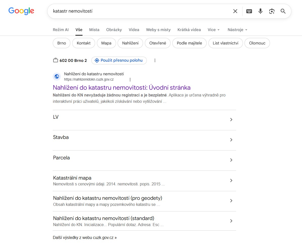Screen dimensions: 302x243
Task: Switch to Režim AI tab
Action: click(x=61, y=30)
